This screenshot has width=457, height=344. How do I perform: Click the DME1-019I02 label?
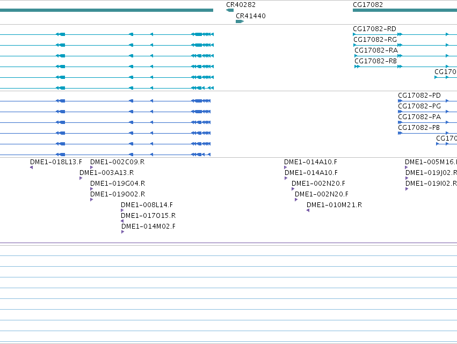click(431, 184)
